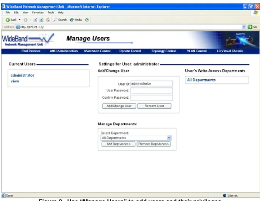Open the Favorites menu
261x201 pixels.
click(38, 12)
